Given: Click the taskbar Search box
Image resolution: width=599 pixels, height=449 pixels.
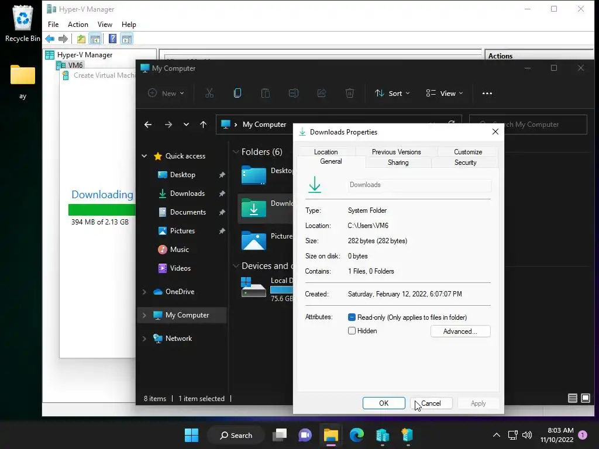Looking at the screenshot, I should 236,435.
